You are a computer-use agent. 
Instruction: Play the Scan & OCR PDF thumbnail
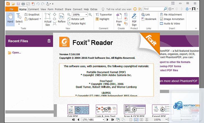(x=134, y=110)
